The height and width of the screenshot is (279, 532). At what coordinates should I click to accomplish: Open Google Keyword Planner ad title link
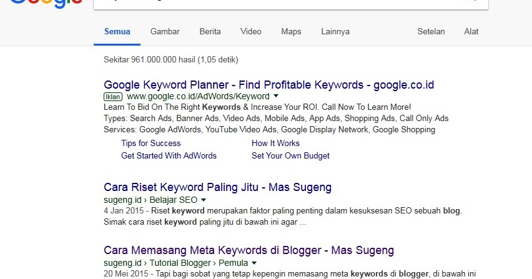click(268, 85)
